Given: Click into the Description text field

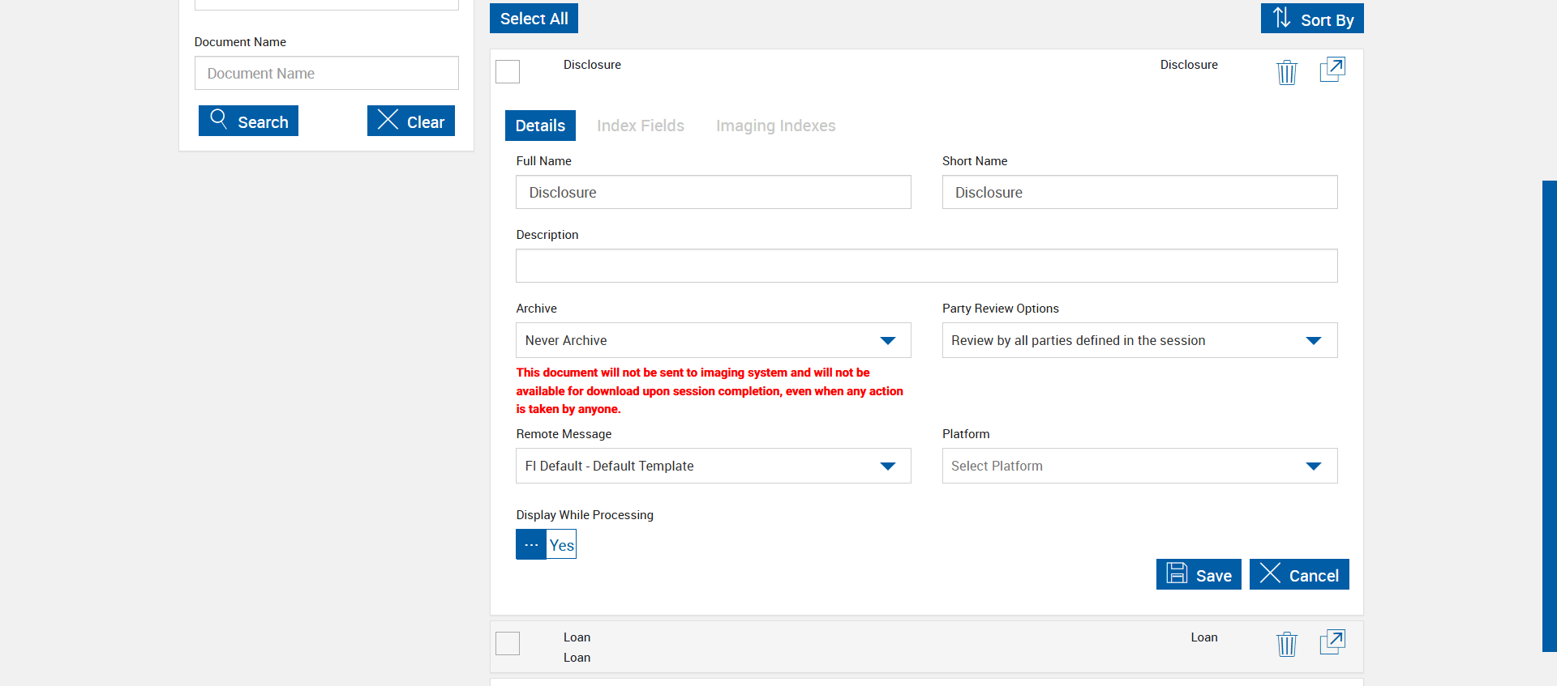Looking at the screenshot, I should pos(926,266).
